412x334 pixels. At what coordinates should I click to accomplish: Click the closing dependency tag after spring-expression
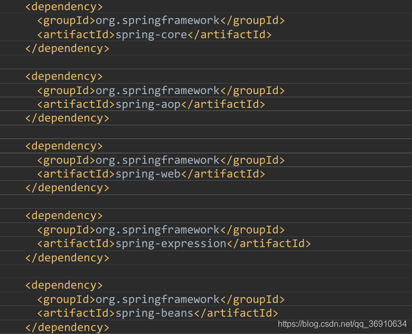click(67, 258)
